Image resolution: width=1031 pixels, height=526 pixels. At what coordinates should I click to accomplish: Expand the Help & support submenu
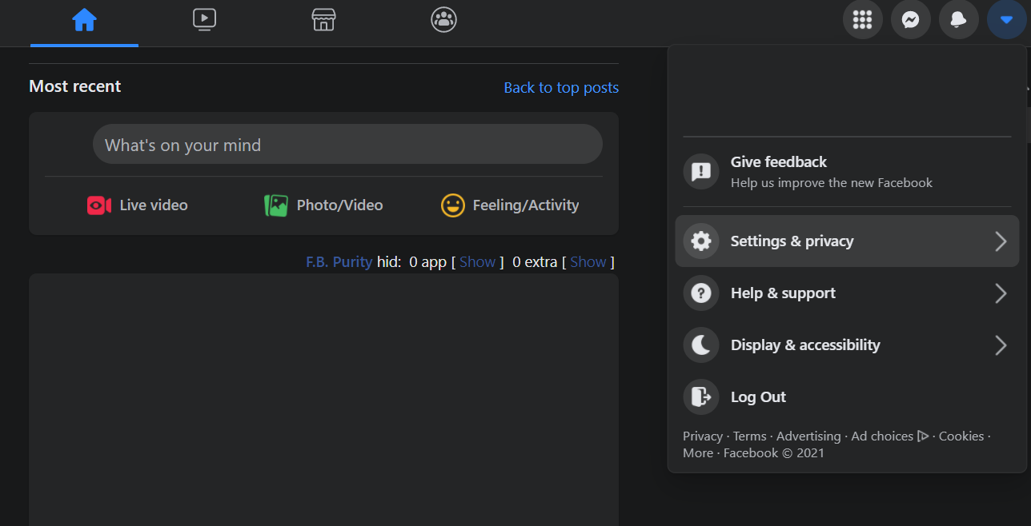point(847,293)
